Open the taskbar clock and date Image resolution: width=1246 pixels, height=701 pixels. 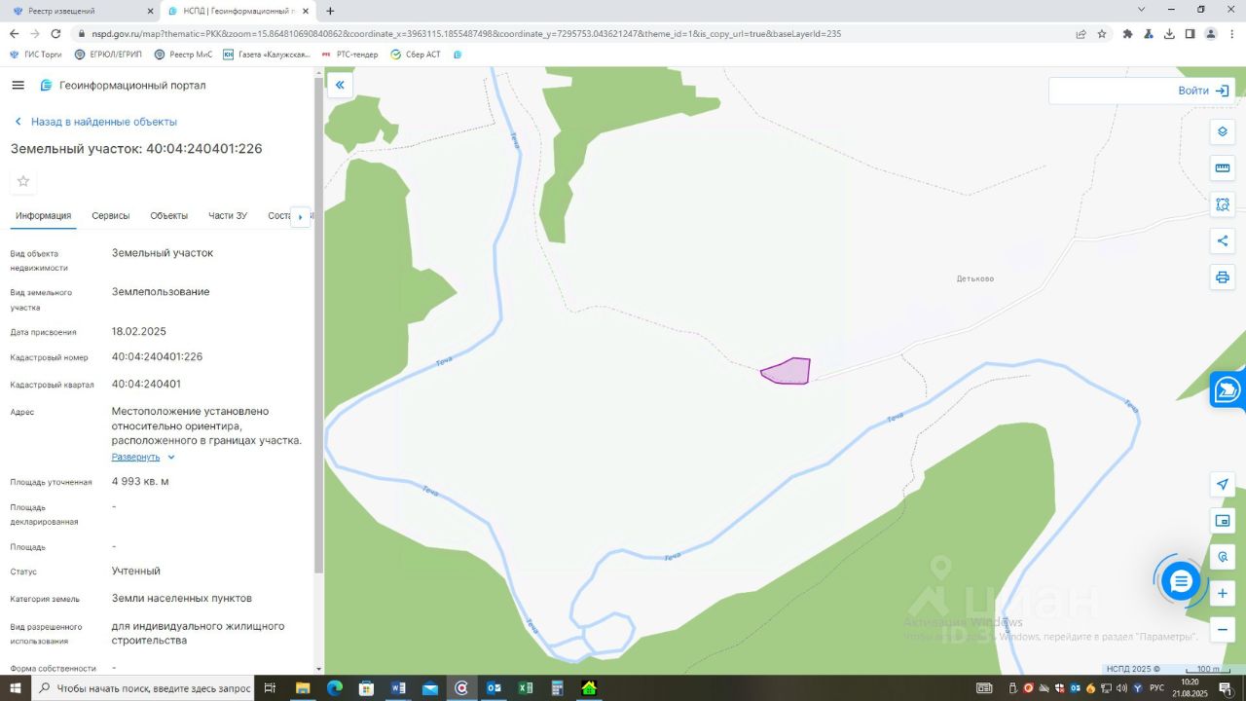[x=1190, y=688]
